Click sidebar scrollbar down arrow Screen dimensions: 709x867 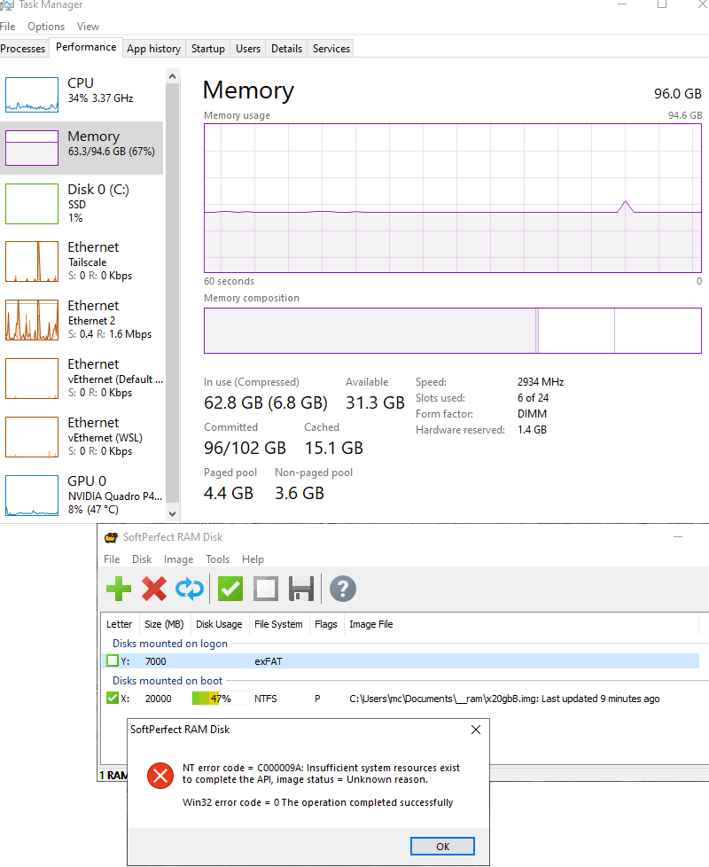tap(173, 513)
